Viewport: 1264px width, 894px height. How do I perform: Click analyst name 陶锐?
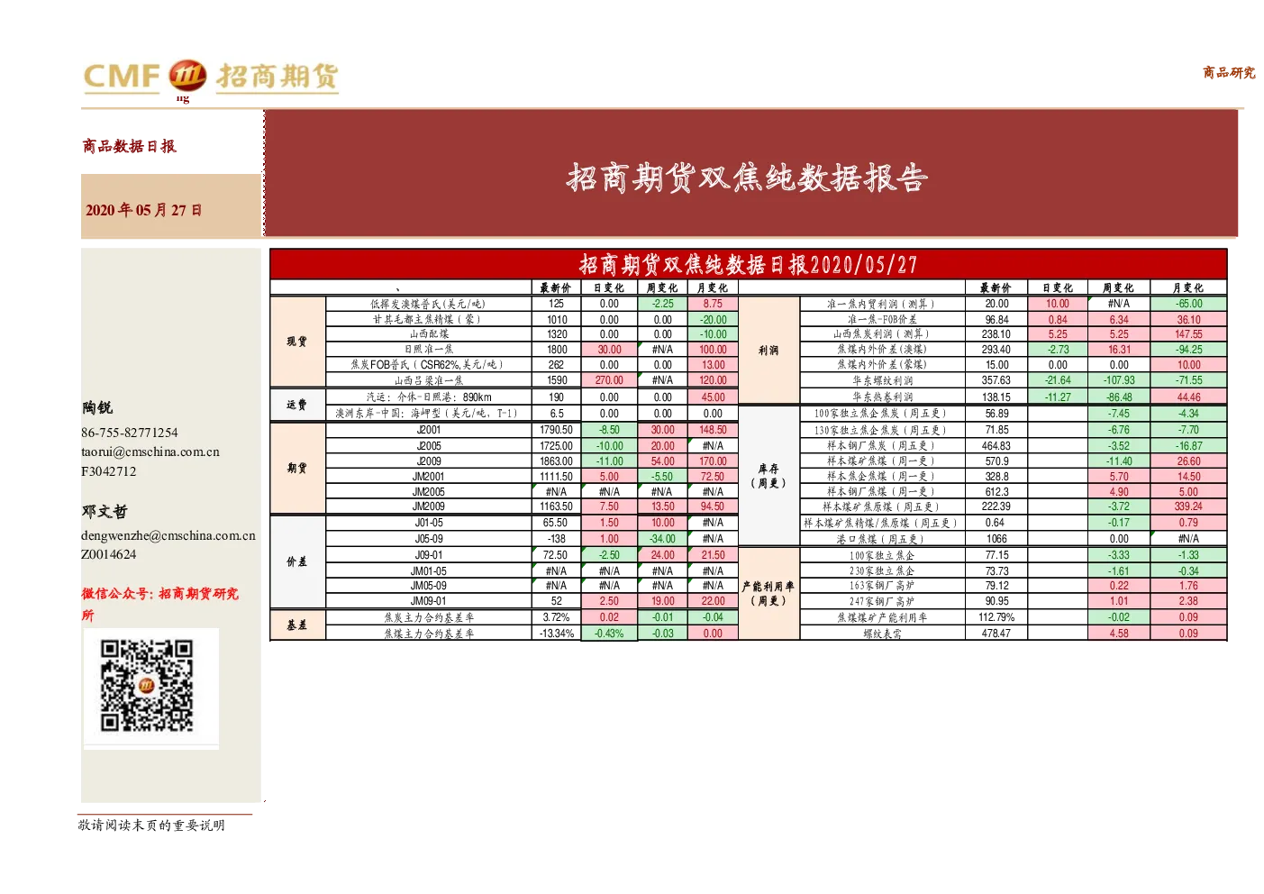[97, 407]
